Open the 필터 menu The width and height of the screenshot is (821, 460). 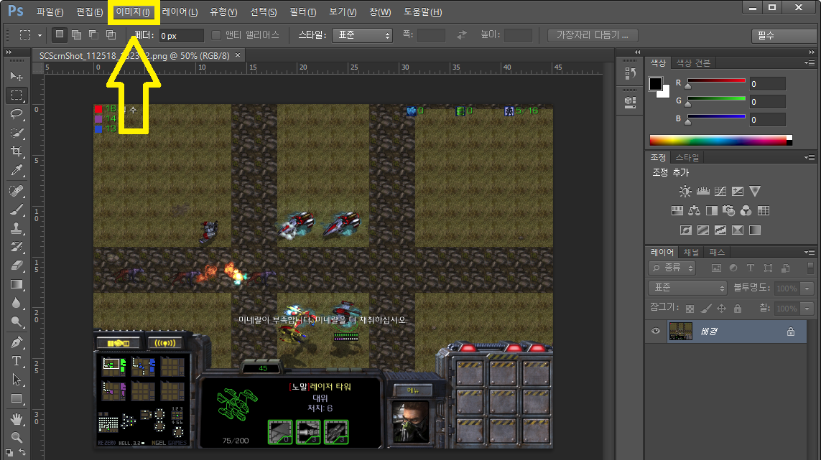click(302, 11)
